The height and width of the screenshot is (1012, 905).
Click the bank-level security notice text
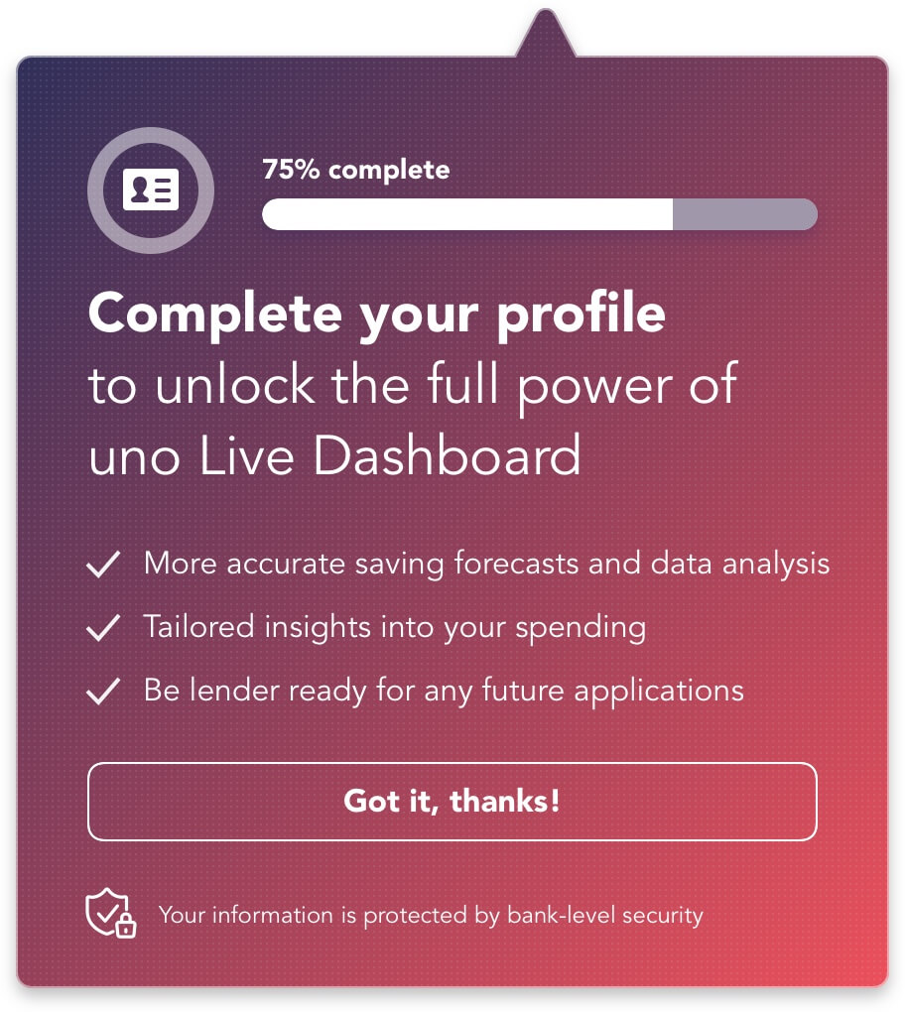point(431,915)
